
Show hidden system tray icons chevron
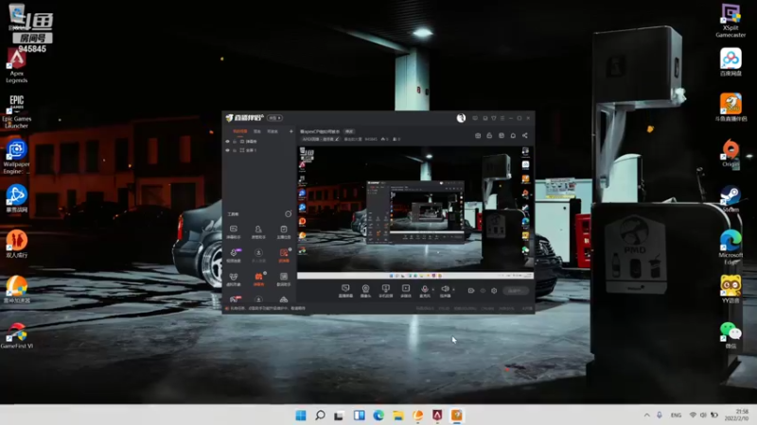646,415
